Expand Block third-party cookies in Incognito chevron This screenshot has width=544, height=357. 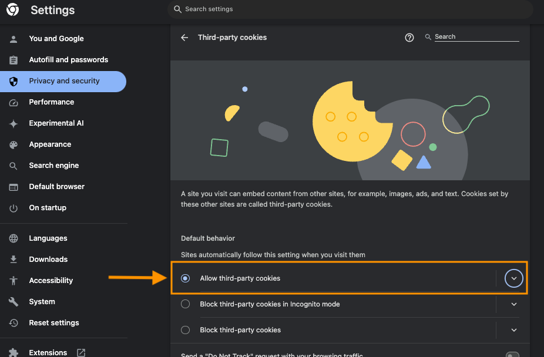pos(514,304)
